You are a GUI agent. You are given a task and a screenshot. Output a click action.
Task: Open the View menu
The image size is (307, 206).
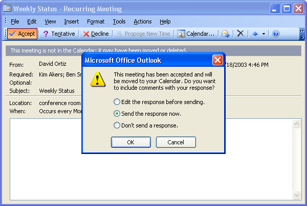pyautogui.click(x=50, y=21)
